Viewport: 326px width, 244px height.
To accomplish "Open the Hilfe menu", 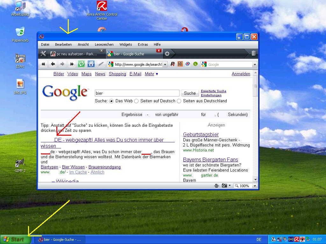I will [x=157, y=44].
